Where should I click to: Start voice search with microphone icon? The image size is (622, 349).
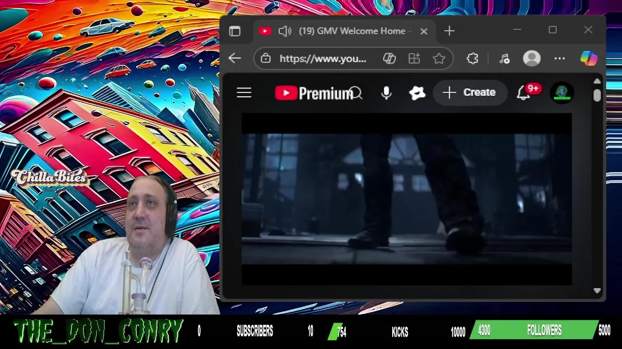click(386, 93)
